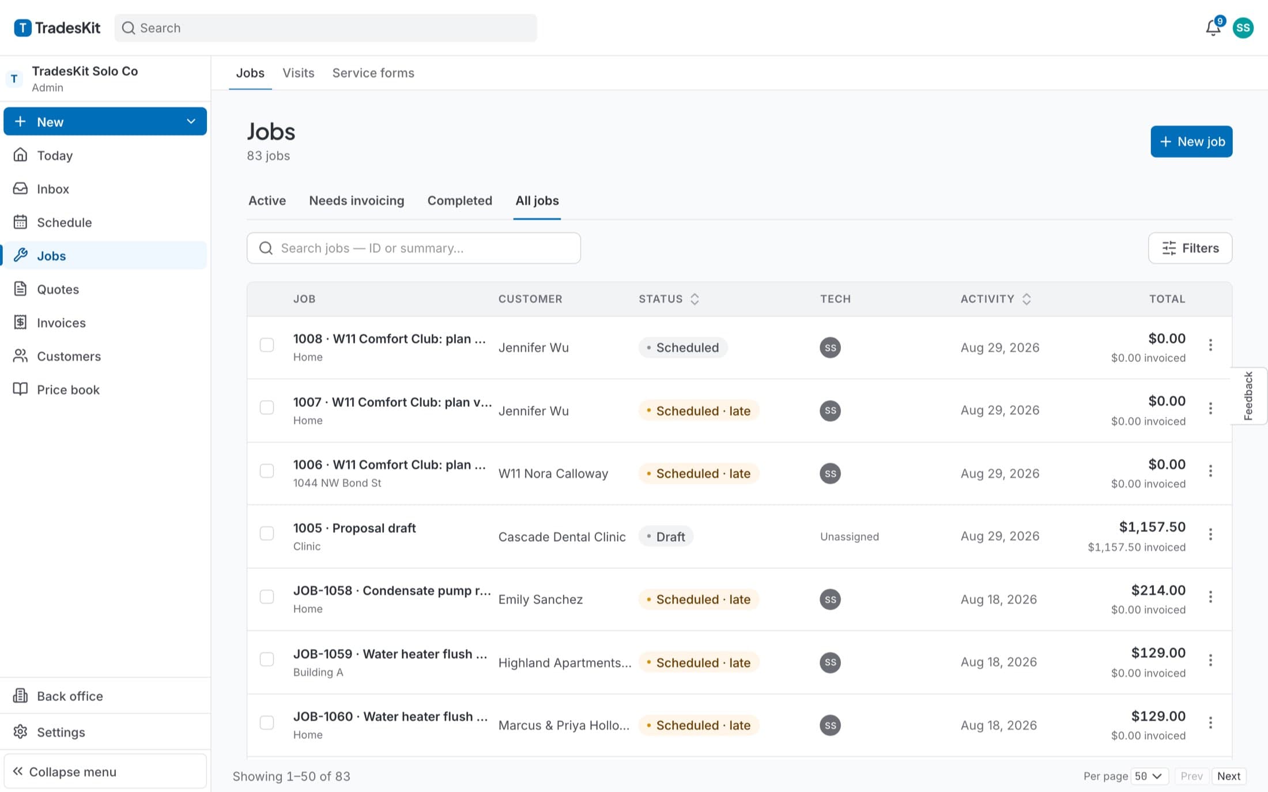Open row menu for JOB-1059
The image size is (1268, 792).
click(1210, 660)
